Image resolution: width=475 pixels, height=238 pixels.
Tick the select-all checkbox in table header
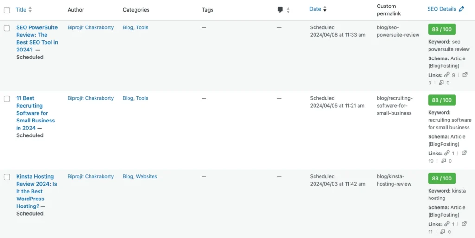coord(7,10)
